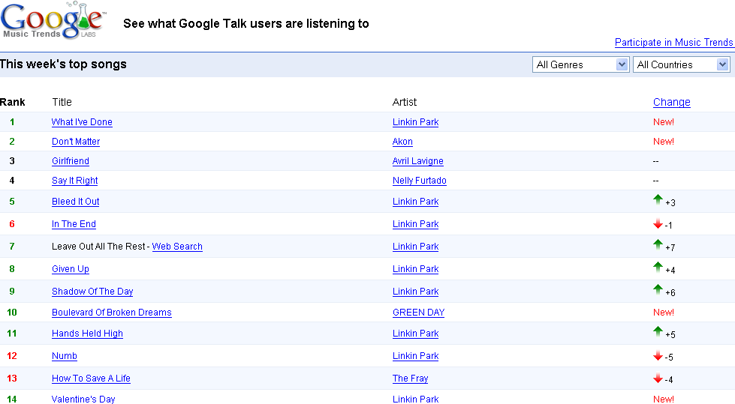
Task: Click rank number 10
Action: pyautogui.click(x=12, y=313)
